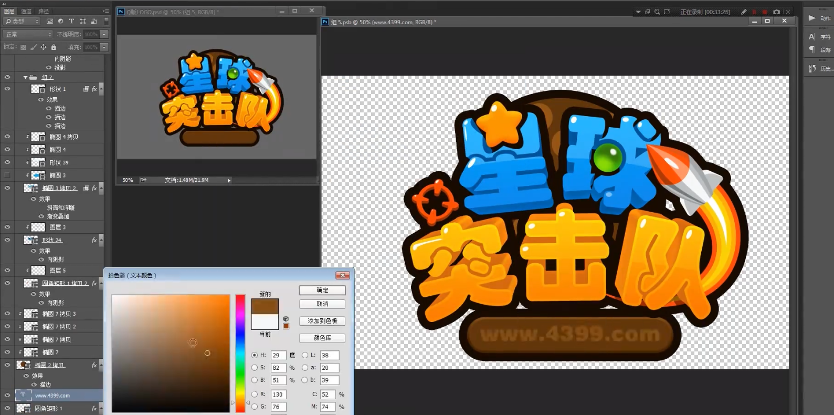Click the recorder pencil annotate icon
The height and width of the screenshot is (415, 834).
744,12
